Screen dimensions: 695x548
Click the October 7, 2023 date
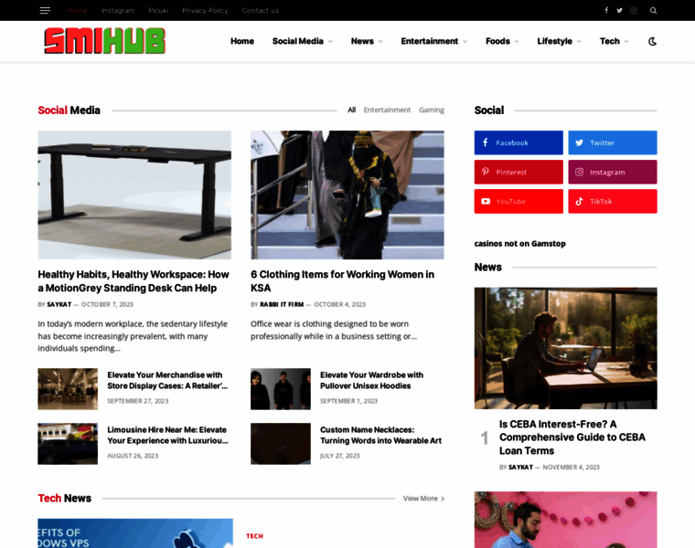[107, 304]
